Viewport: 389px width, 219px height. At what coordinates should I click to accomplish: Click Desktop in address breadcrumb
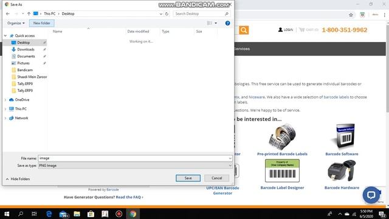(68, 13)
